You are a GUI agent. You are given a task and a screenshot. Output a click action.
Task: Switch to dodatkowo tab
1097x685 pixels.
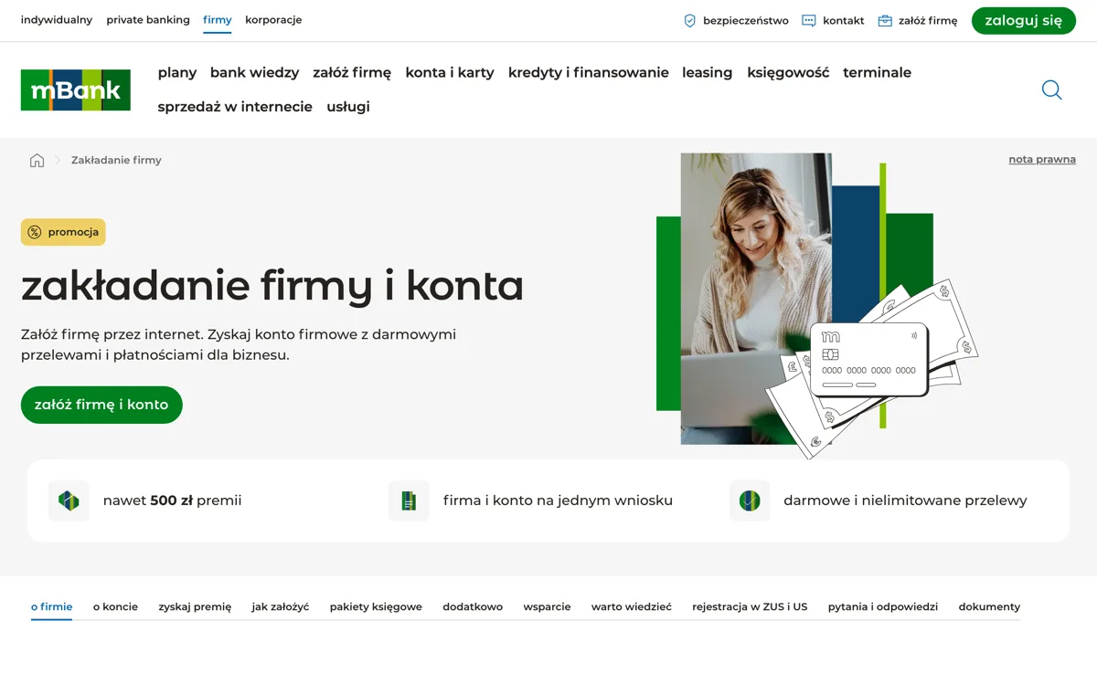point(473,606)
